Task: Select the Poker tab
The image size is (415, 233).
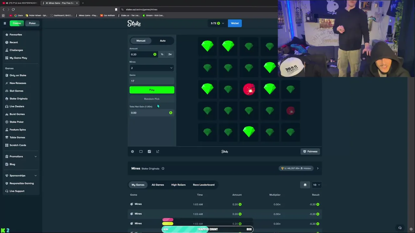Action: click(32, 23)
